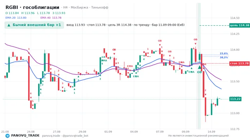Click the МосБиржа exchange label
Screen dimensions: 250x140
click(79, 7)
